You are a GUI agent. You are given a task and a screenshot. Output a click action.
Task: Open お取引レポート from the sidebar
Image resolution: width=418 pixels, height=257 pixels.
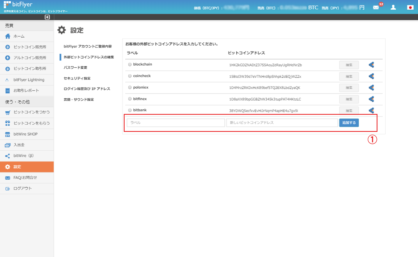(x=27, y=90)
